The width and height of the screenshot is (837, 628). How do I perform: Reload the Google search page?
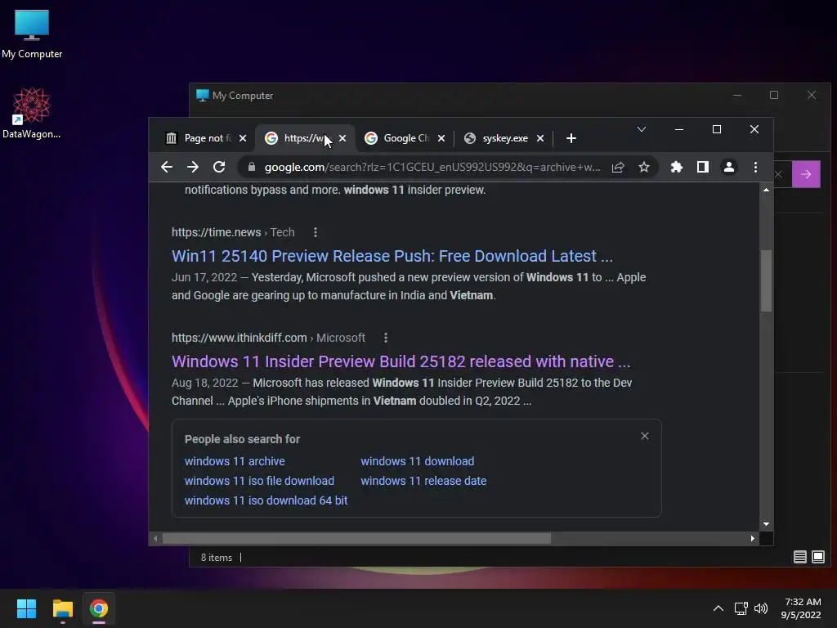[x=219, y=167]
